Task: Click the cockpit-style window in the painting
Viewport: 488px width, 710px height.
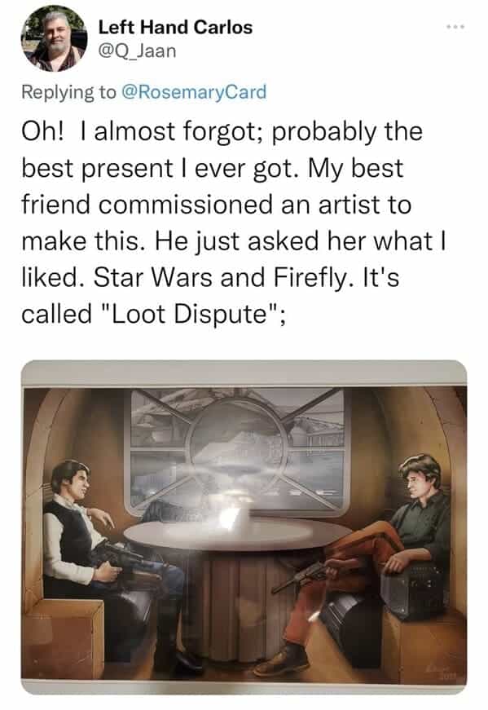Action: pos(239,452)
